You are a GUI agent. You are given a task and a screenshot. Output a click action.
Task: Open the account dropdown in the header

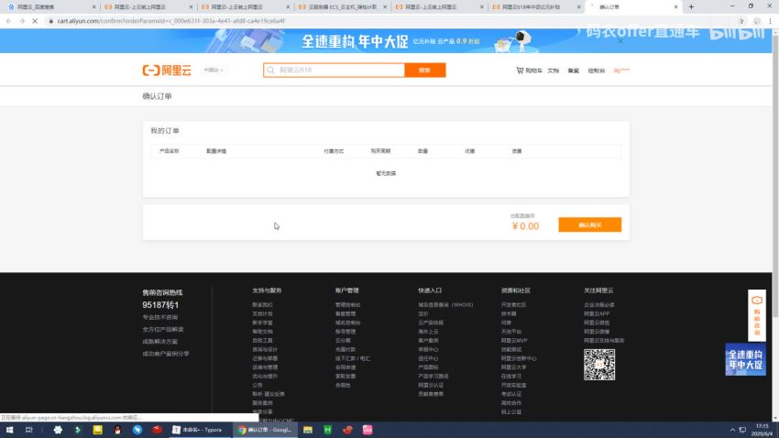point(621,70)
